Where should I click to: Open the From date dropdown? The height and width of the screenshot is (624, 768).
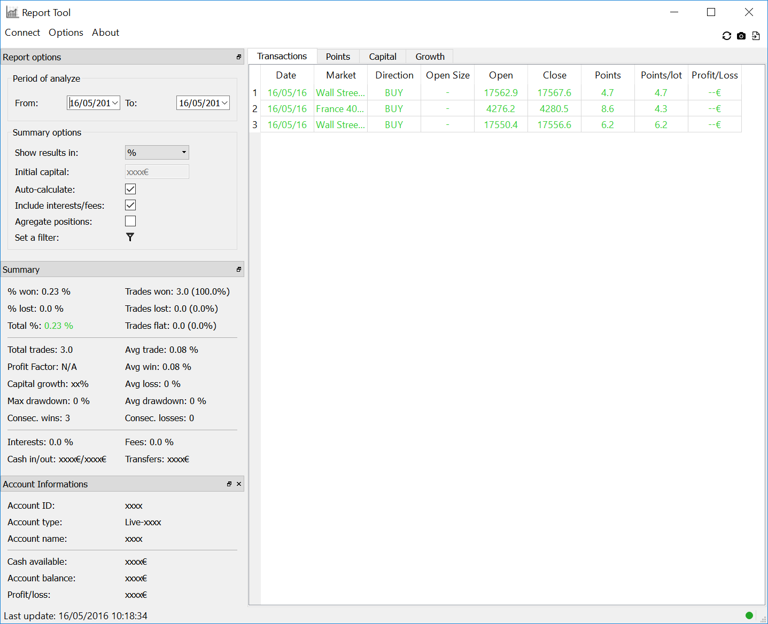coord(115,103)
